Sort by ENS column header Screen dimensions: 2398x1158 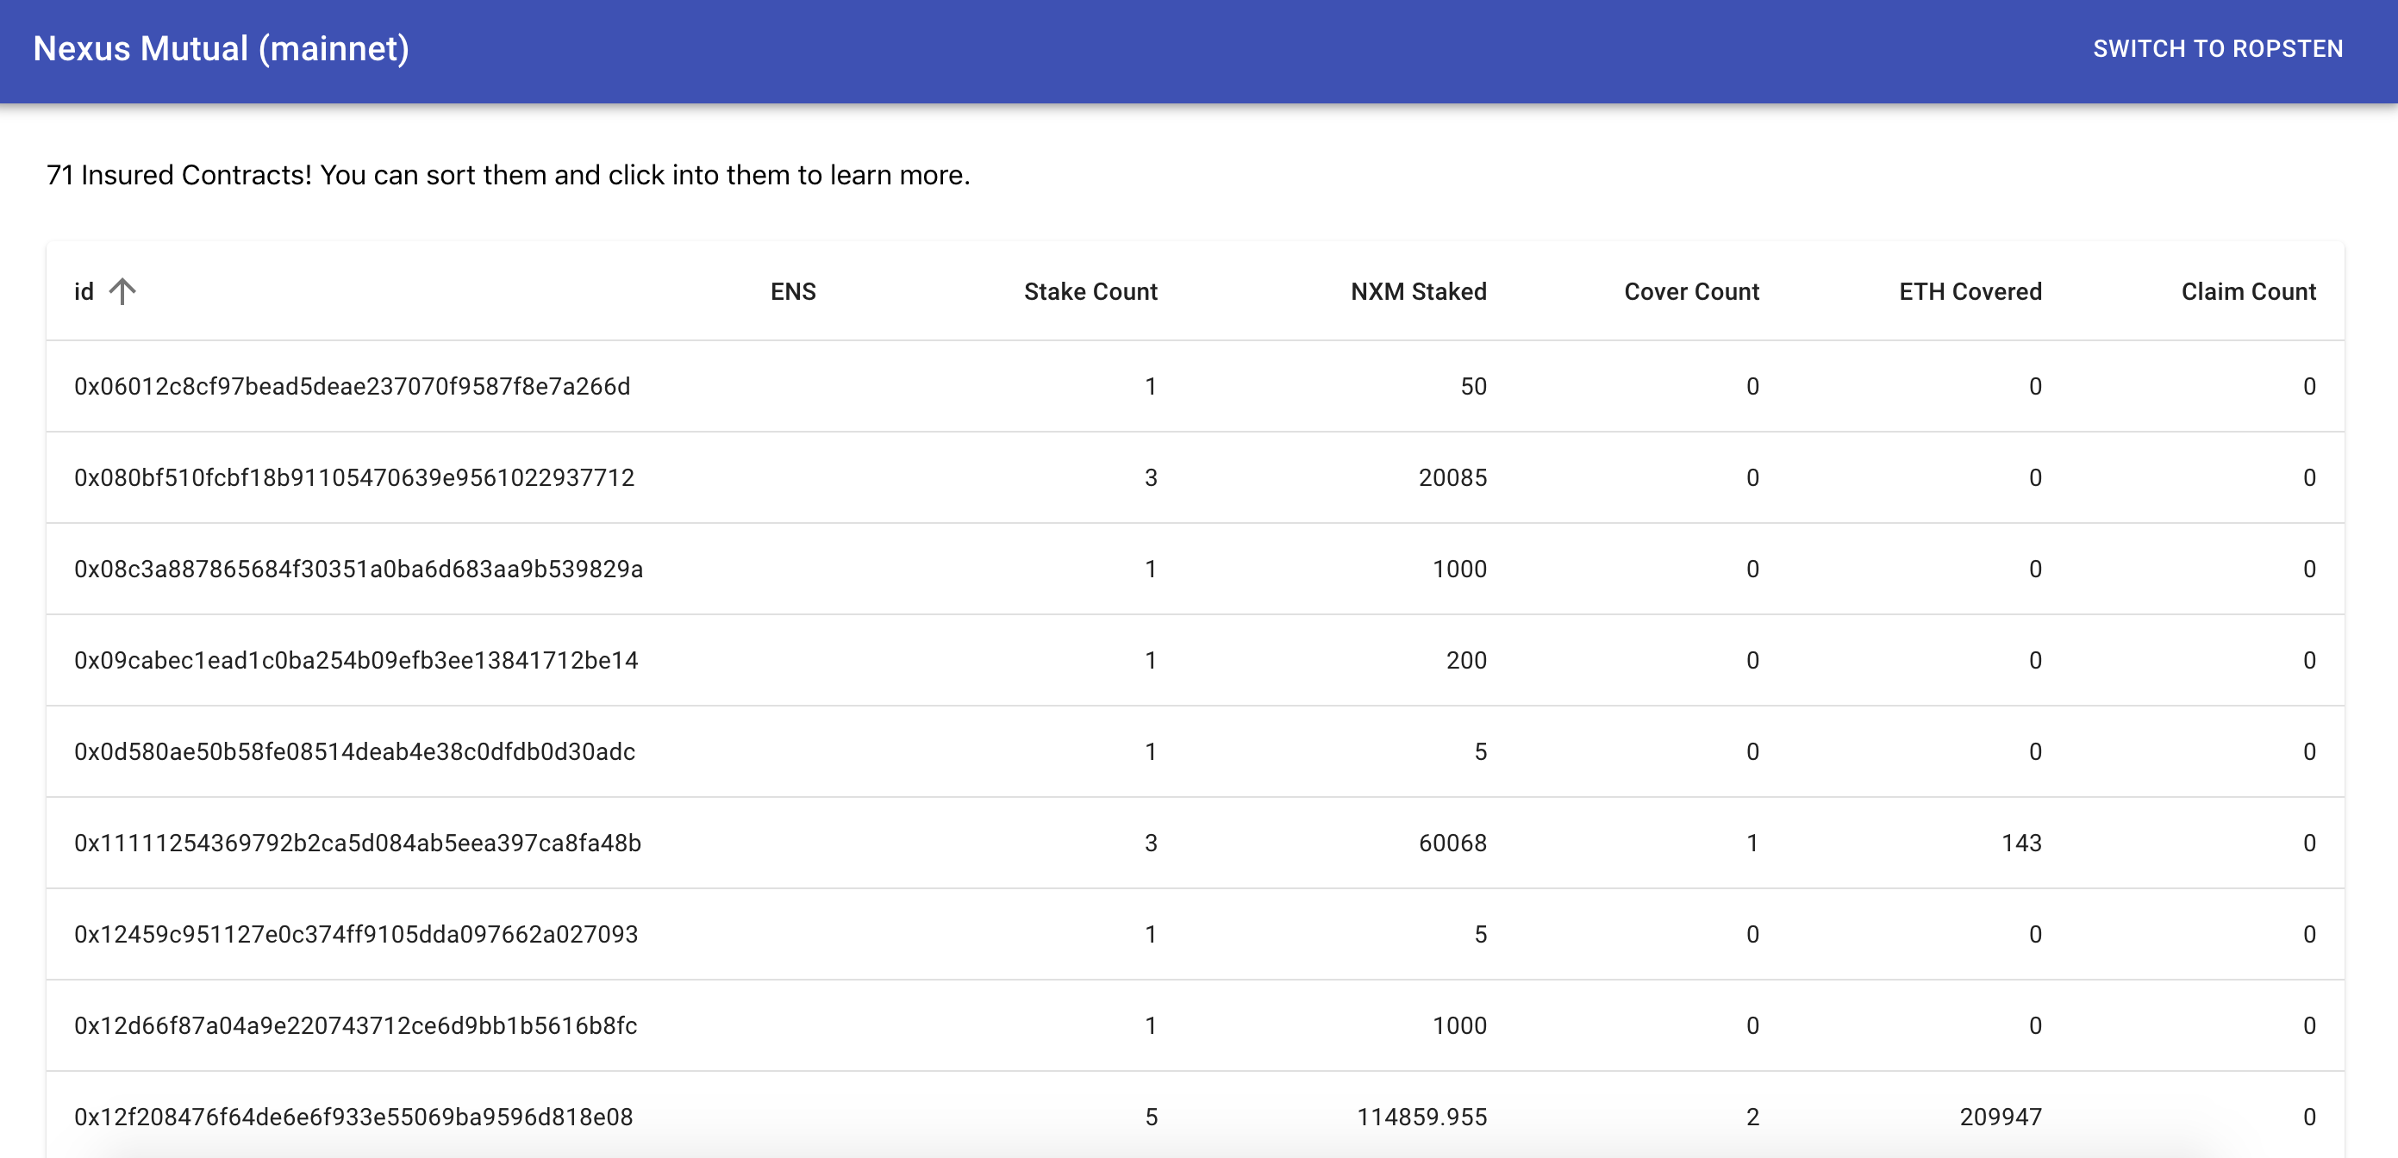click(793, 291)
